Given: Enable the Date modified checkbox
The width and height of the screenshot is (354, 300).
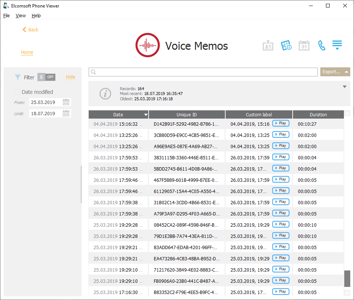Looking at the screenshot, I should (17, 92).
